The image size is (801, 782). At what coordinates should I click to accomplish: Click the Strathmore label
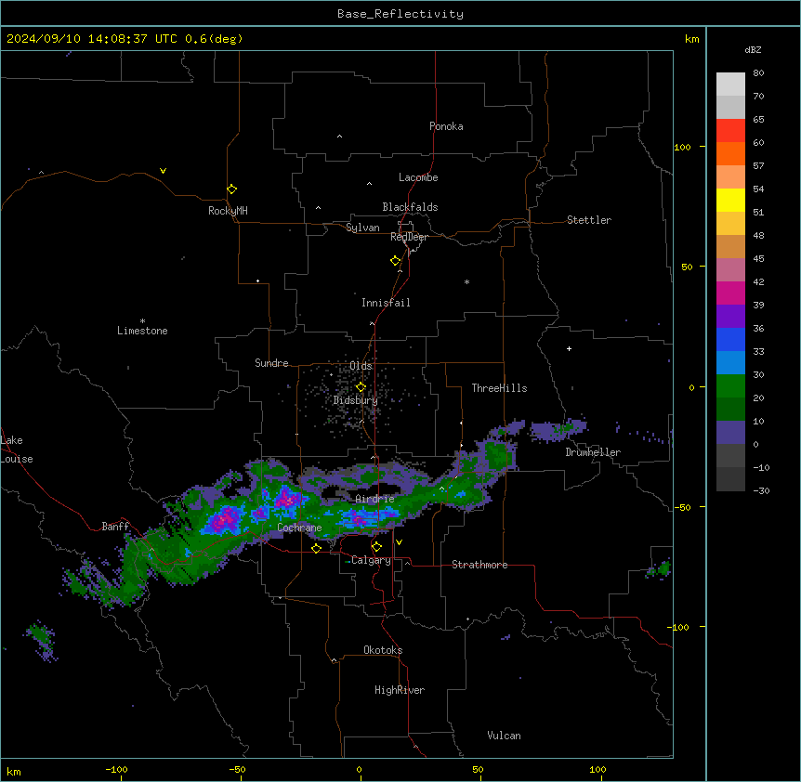pos(479,565)
